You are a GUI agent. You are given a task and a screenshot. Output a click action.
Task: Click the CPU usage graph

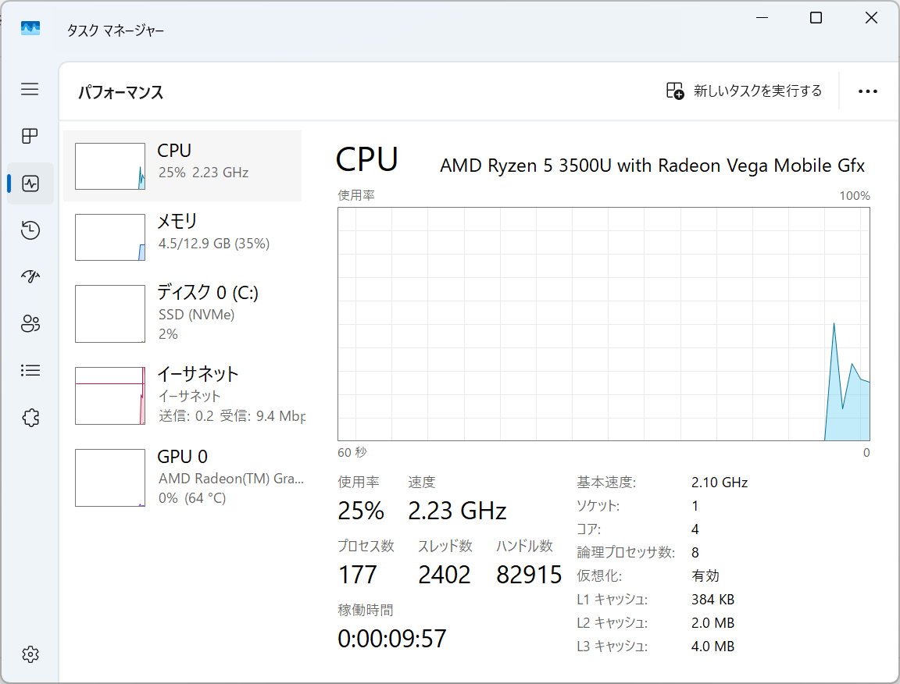click(603, 324)
